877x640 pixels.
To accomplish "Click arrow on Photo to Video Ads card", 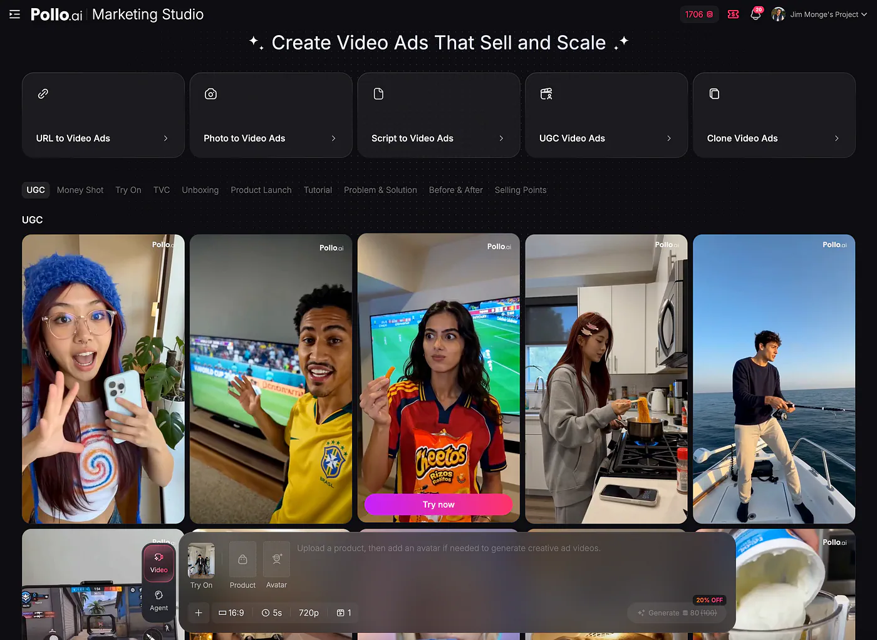I will pyautogui.click(x=333, y=138).
